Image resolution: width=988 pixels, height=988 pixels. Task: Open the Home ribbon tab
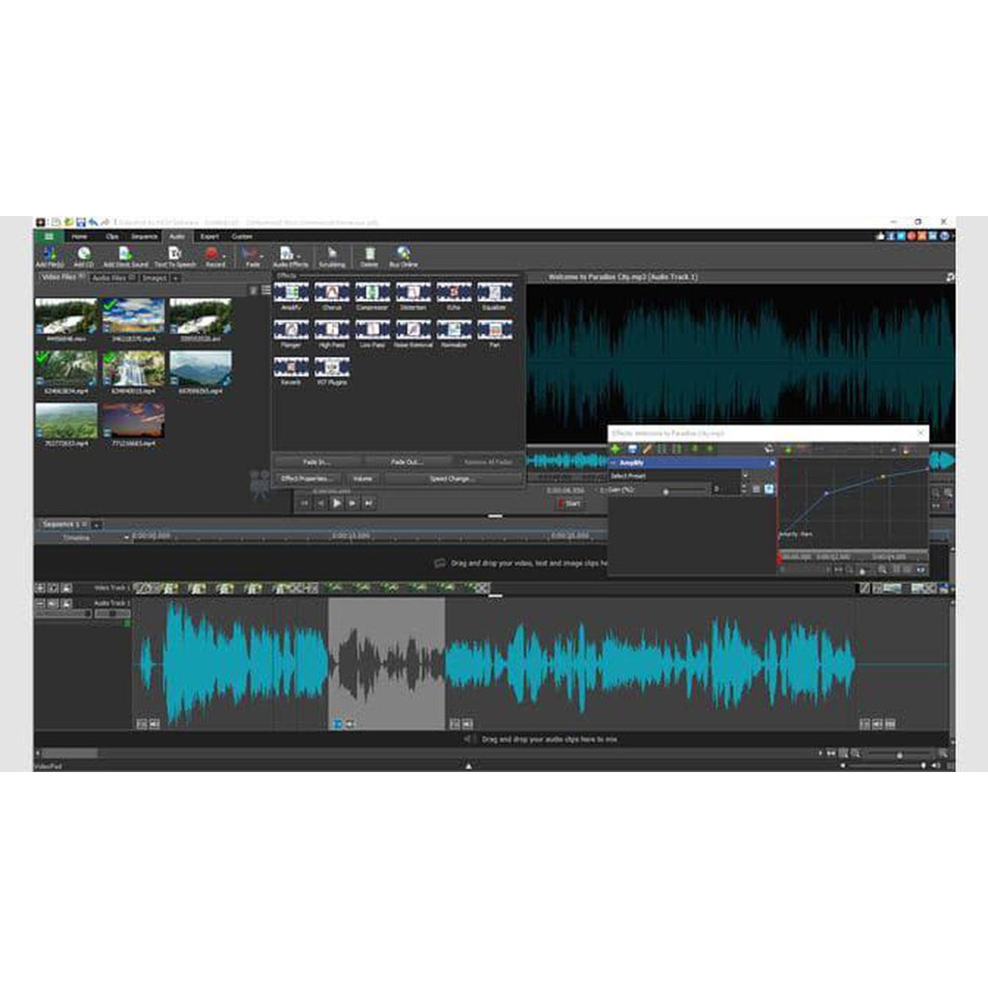(79, 236)
